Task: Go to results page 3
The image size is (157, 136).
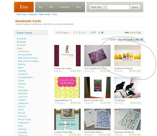Action: [x=80, y=32]
